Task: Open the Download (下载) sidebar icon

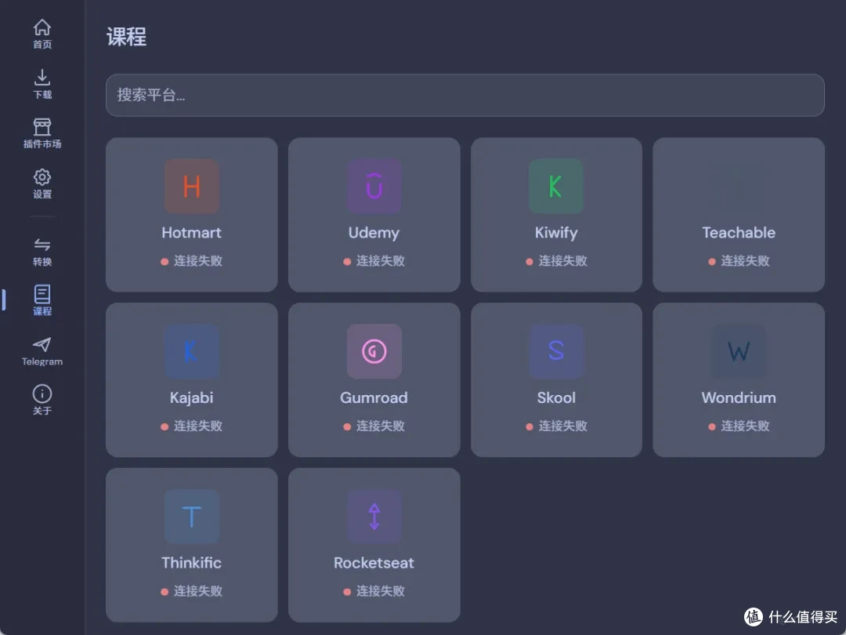Action: [42, 77]
